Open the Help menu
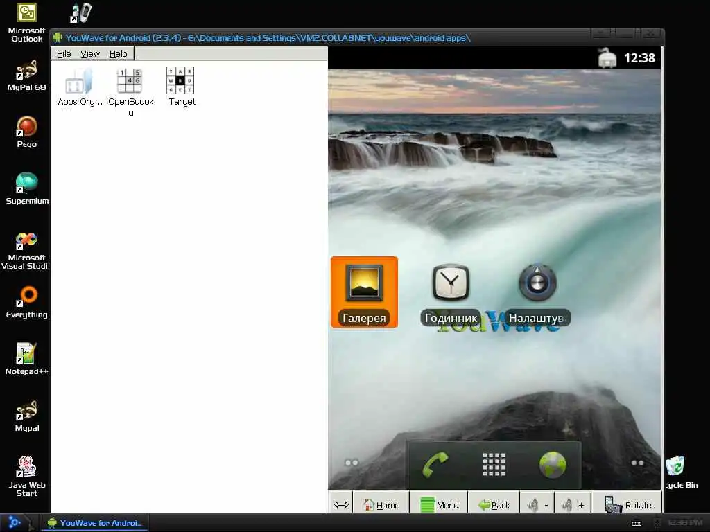The image size is (710, 532). point(118,54)
